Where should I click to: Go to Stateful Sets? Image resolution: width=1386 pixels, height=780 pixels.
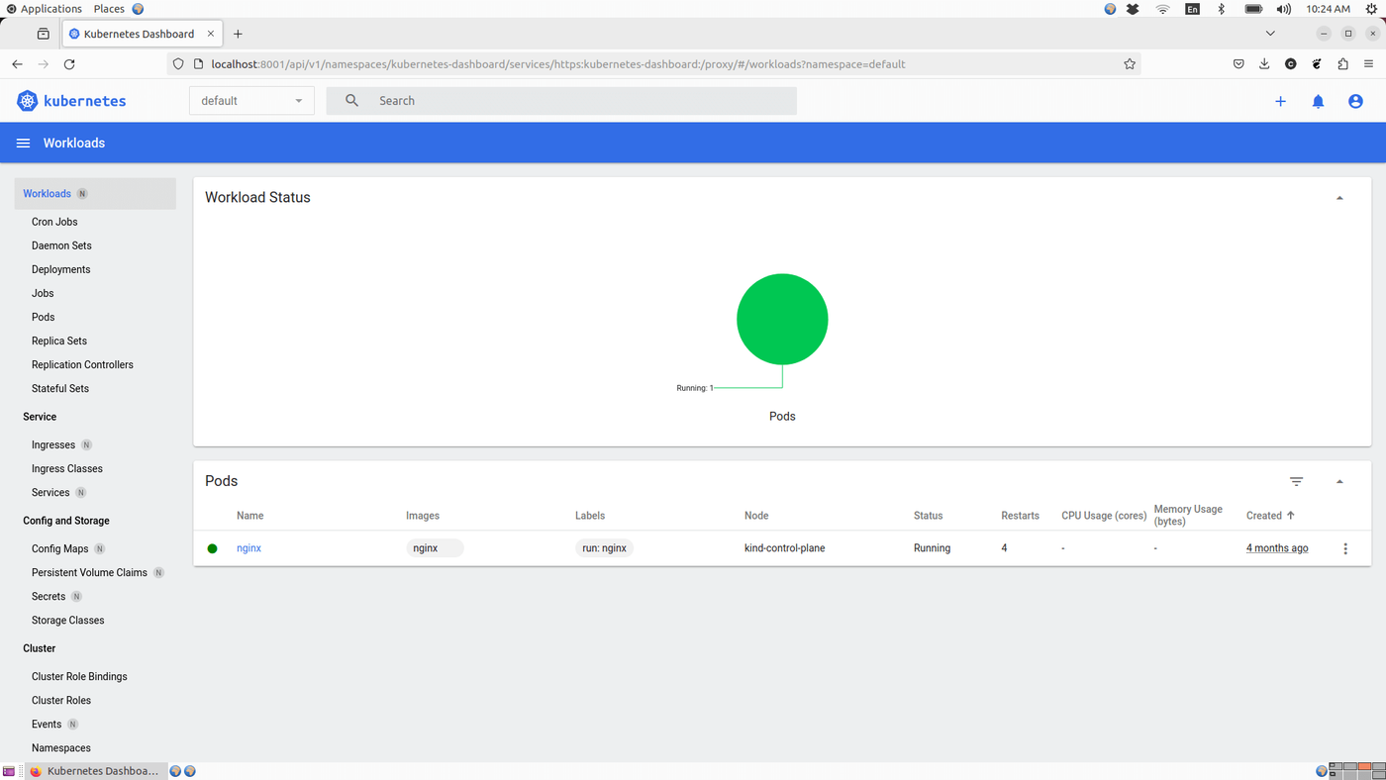pyautogui.click(x=60, y=388)
